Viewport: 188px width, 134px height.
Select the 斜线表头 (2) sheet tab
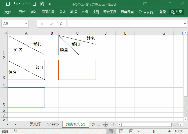pyautogui.click(x=75, y=124)
